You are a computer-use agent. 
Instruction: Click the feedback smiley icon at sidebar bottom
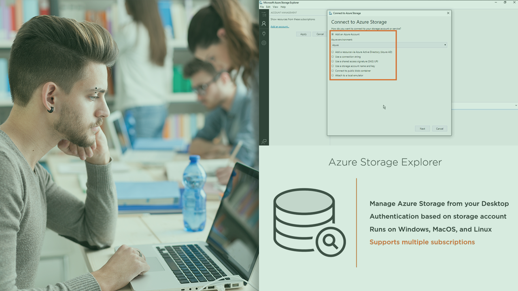tap(264, 142)
